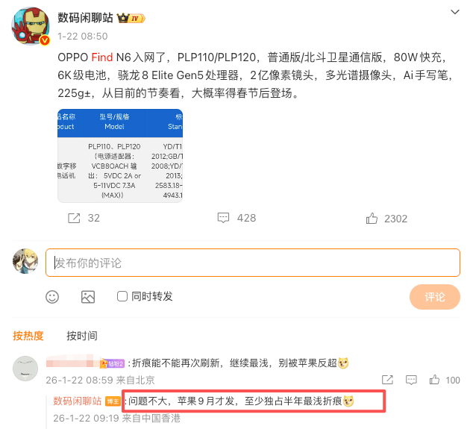The image size is (470, 429).
Task: Repost the top comment via share icon
Action: pyautogui.click(x=387, y=380)
